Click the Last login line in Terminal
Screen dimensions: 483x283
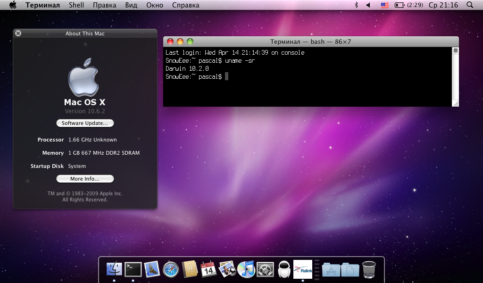tap(235, 53)
